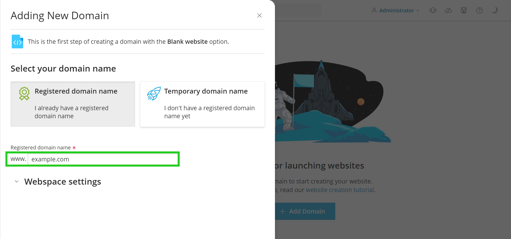The image size is (511, 239).
Task: Focus the example.com domain input field
Action: (103, 159)
